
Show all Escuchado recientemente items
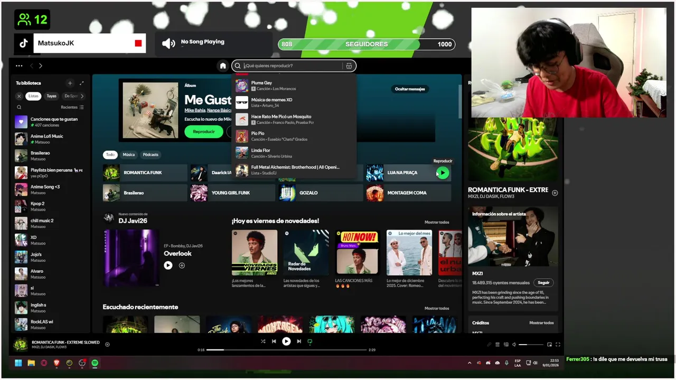437,308
